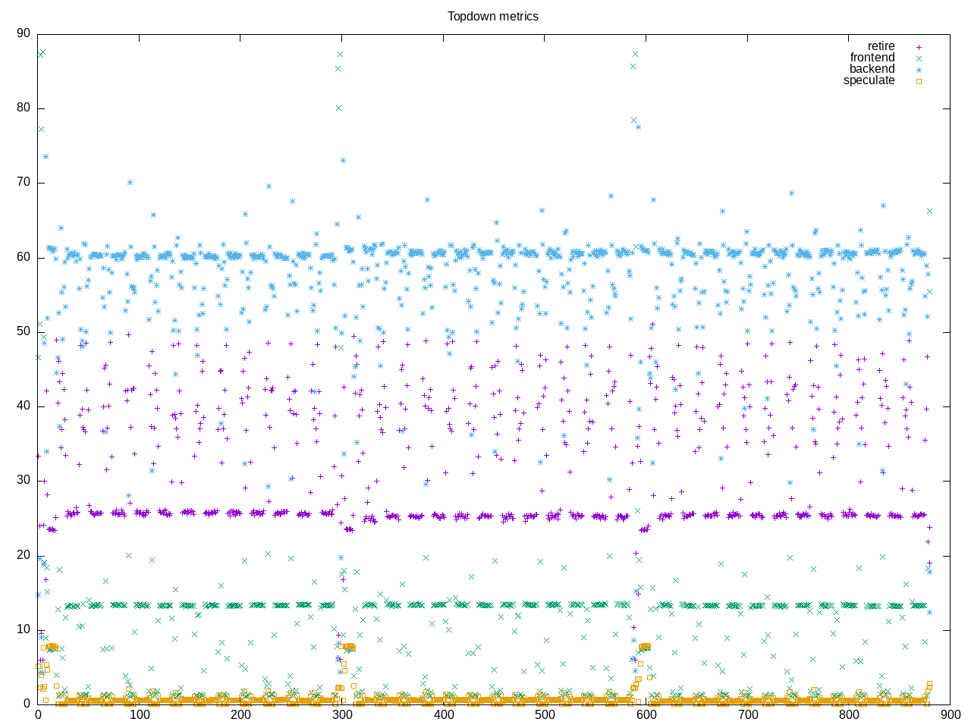Click the 10 tick label on y-axis

[24, 629]
